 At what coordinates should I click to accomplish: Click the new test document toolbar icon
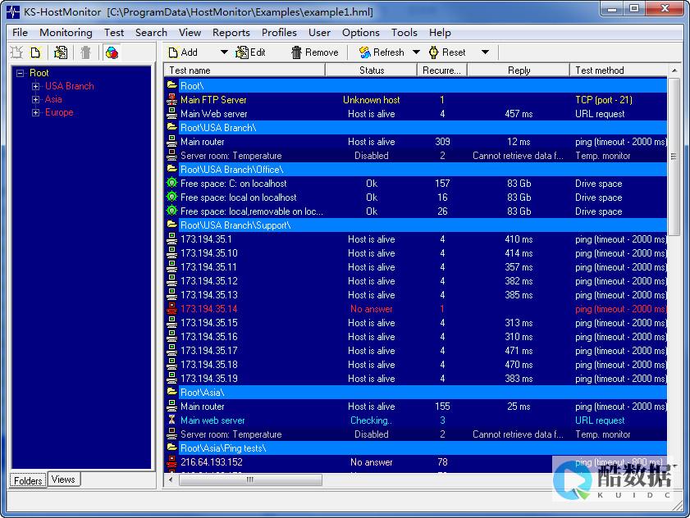click(35, 52)
